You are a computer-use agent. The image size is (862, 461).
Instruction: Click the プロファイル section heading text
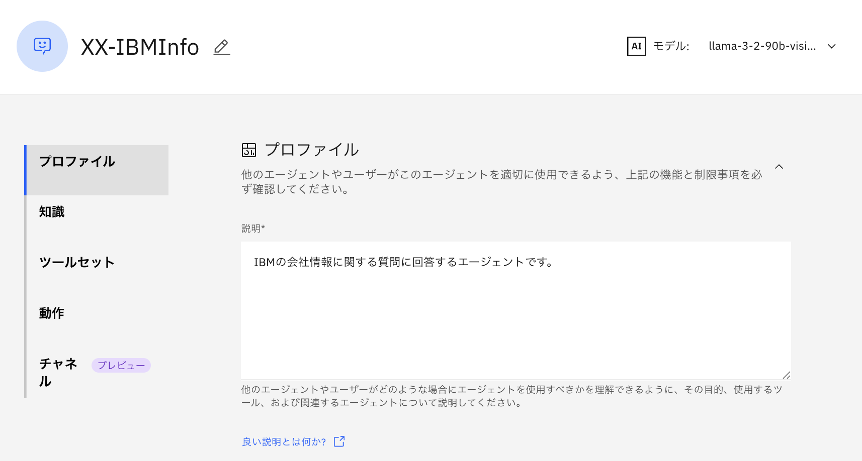(x=312, y=150)
